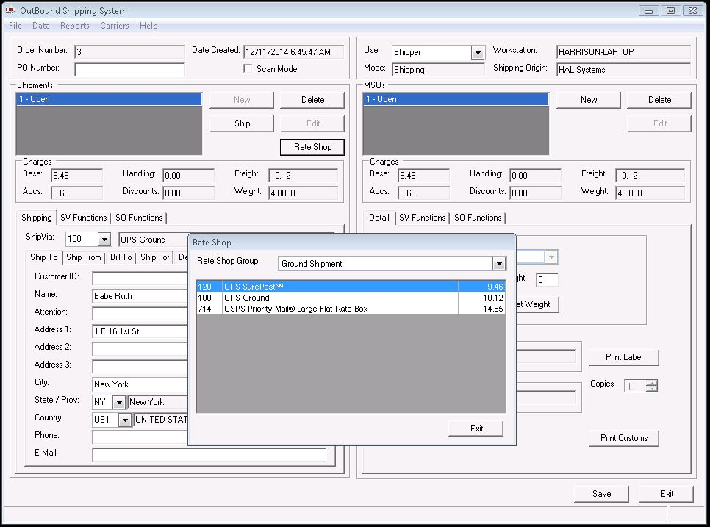Switch to Shipments SO Functions tab
Screen dimensions: 710x527
point(139,218)
